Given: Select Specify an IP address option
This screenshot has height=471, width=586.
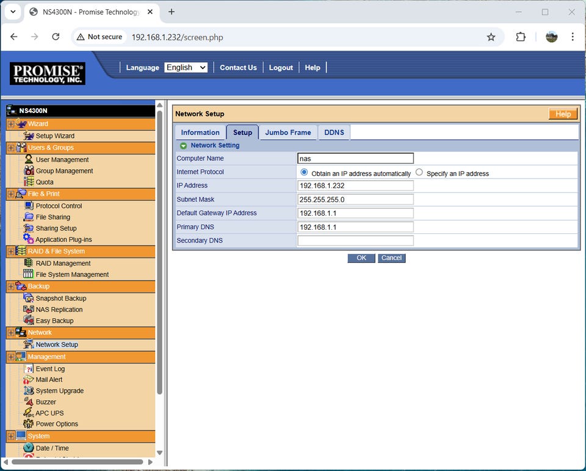Looking at the screenshot, I should pyautogui.click(x=419, y=173).
